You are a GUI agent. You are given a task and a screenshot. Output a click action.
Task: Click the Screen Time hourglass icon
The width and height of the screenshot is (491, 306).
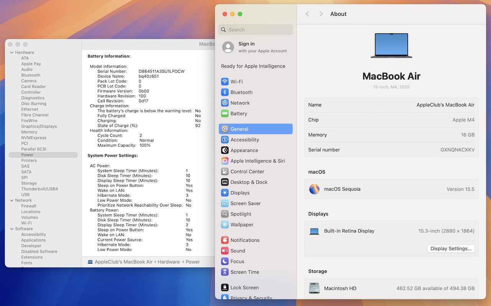[225, 272]
